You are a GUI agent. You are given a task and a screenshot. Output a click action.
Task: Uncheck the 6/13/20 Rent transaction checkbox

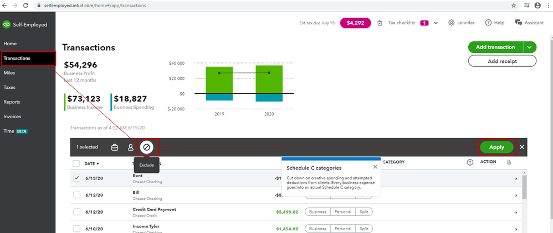click(x=76, y=178)
